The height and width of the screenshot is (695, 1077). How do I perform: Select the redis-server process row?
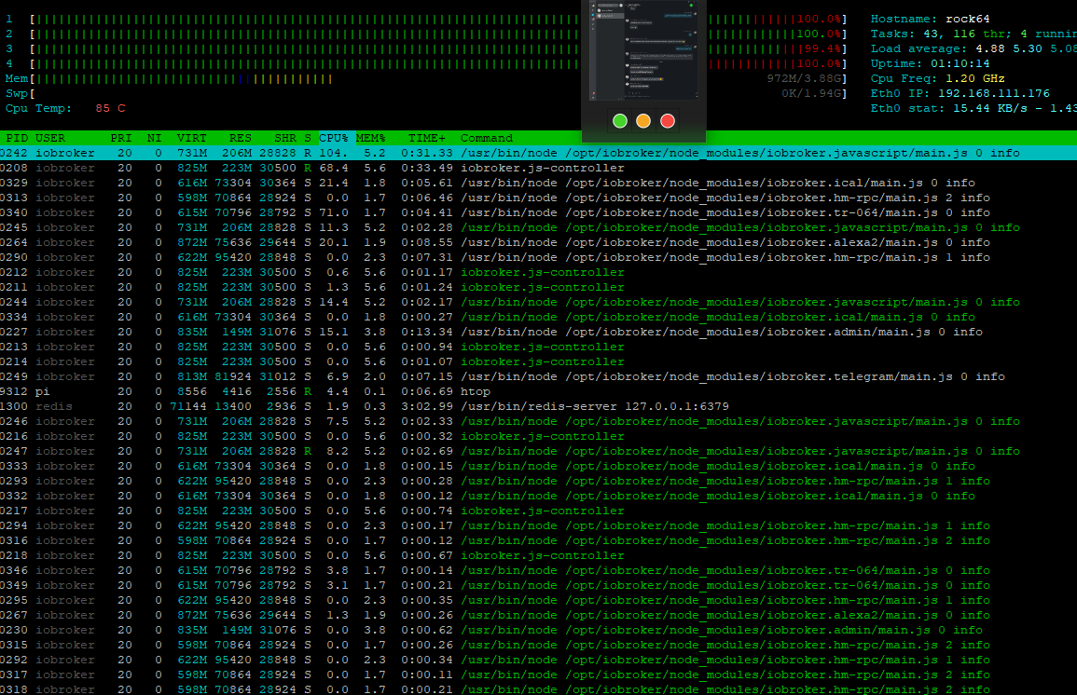tap(539, 407)
